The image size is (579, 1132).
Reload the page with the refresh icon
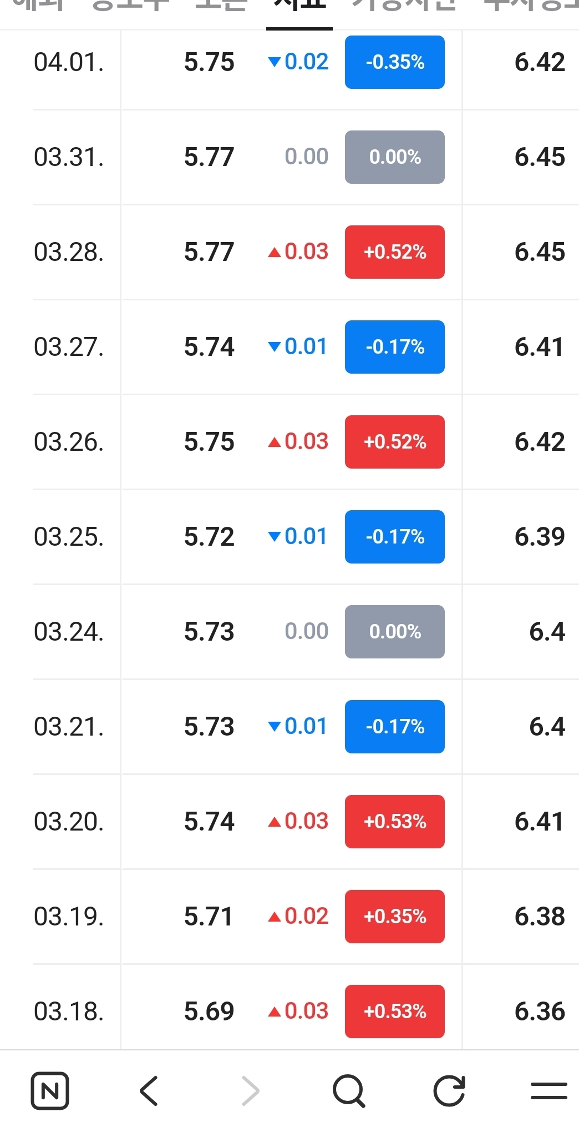[449, 1091]
